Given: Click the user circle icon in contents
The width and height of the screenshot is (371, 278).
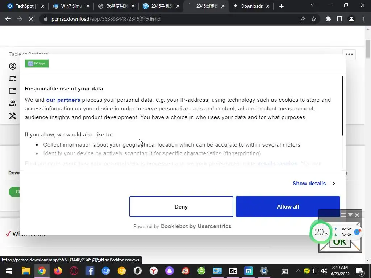Looking at the screenshot, I should point(13,66).
